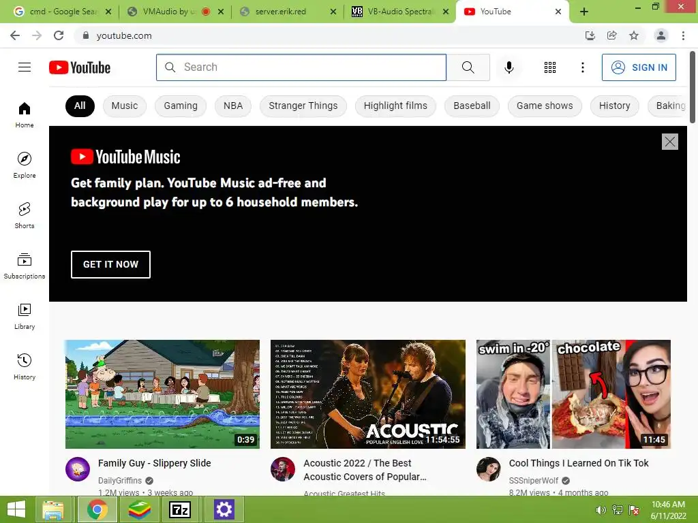Image resolution: width=698 pixels, height=523 pixels.
Task: Click the speaker volume tray icon
Action: [x=601, y=510]
